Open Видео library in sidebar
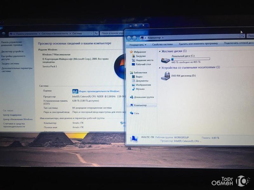Screen dimensions: 254x190 click(x=139, y=77)
